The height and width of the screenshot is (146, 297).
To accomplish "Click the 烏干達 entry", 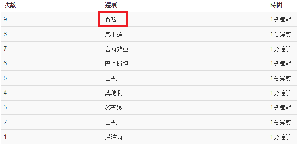I will [x=114, y=34].
